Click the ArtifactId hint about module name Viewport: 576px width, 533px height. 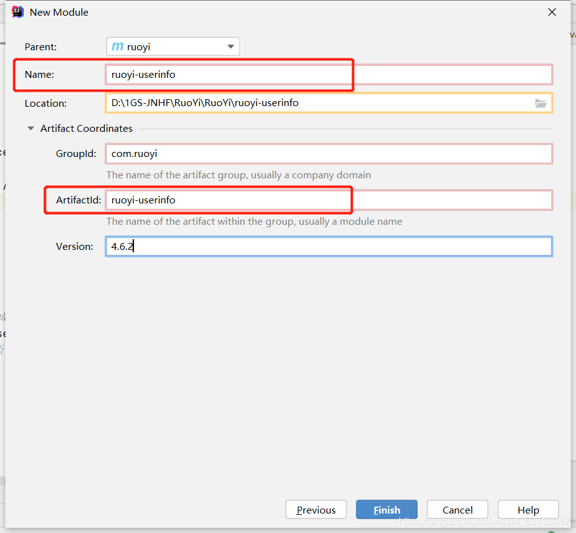click(254, 222)
